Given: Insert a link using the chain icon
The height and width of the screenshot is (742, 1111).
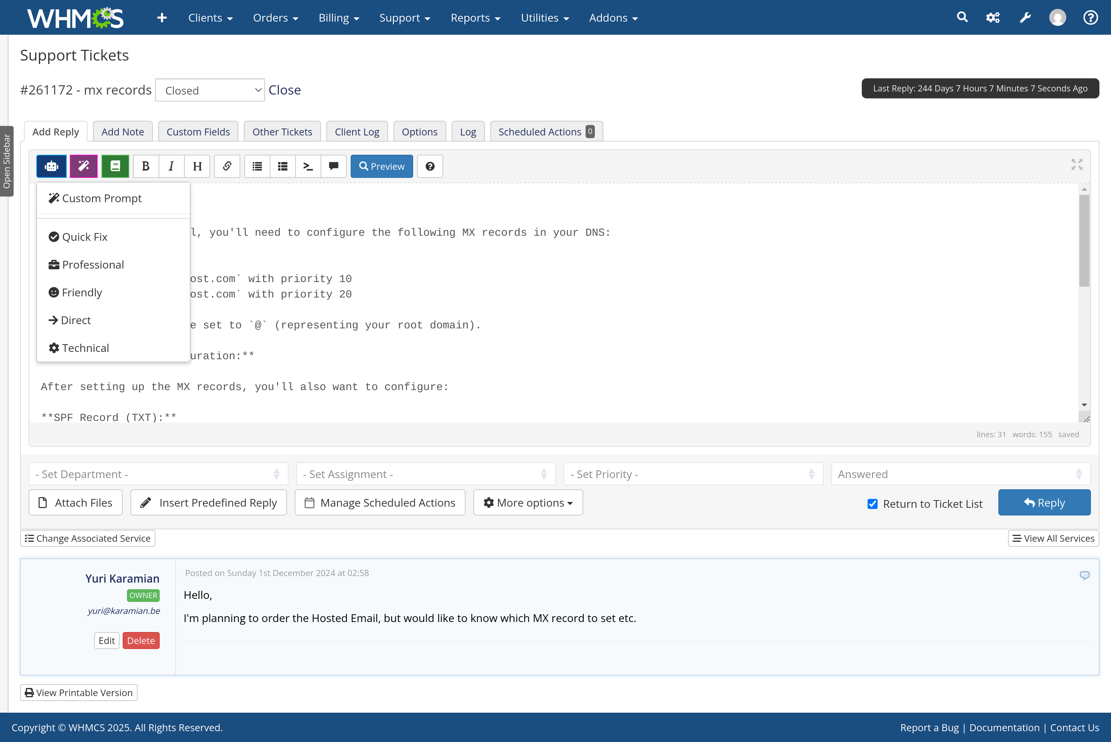Looking at the screenshot, I should [x=227, y=166].
